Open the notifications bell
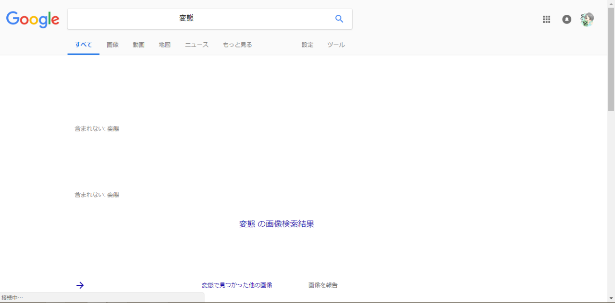Image resolution: width=615 pixels, height=303 pixels. (567, 19)
